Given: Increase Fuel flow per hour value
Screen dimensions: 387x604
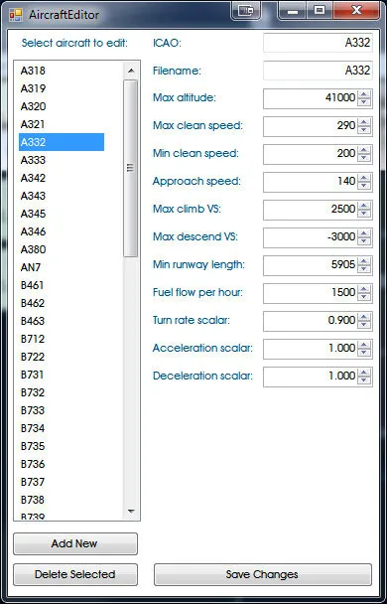Looking at the screenshot, I should click(364, 289).
